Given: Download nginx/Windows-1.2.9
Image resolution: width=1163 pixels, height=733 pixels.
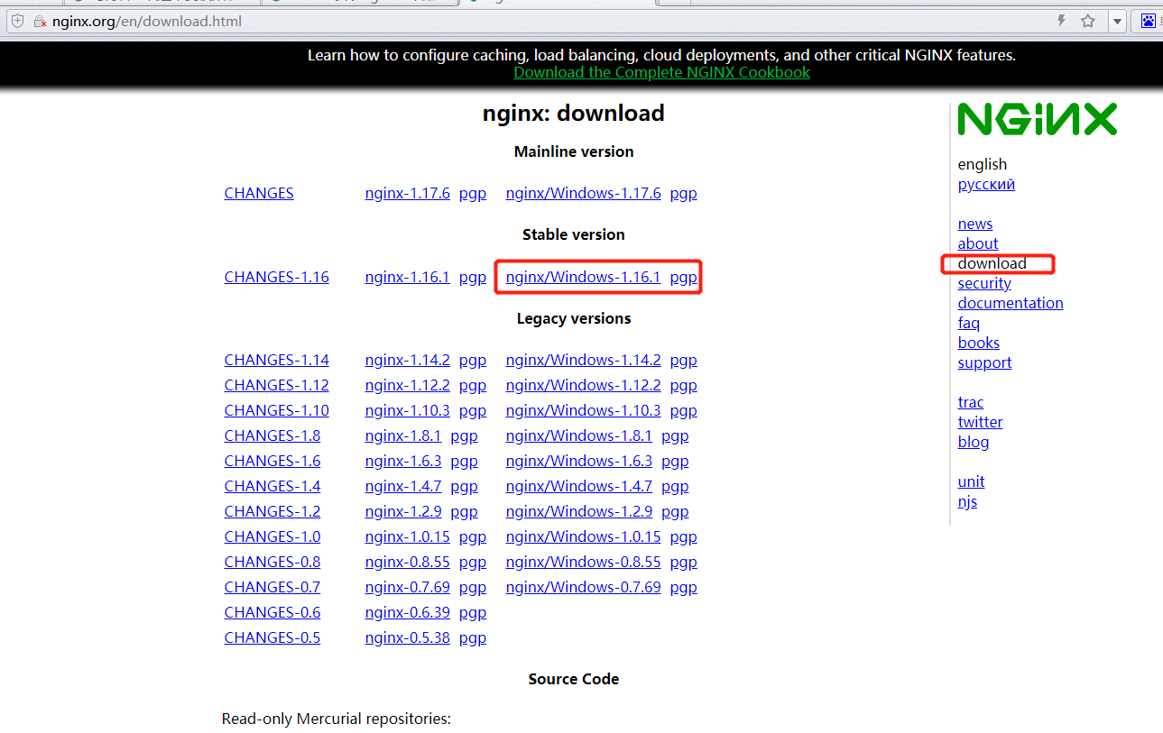Looking at the screenshot, I should pos(579,511).
